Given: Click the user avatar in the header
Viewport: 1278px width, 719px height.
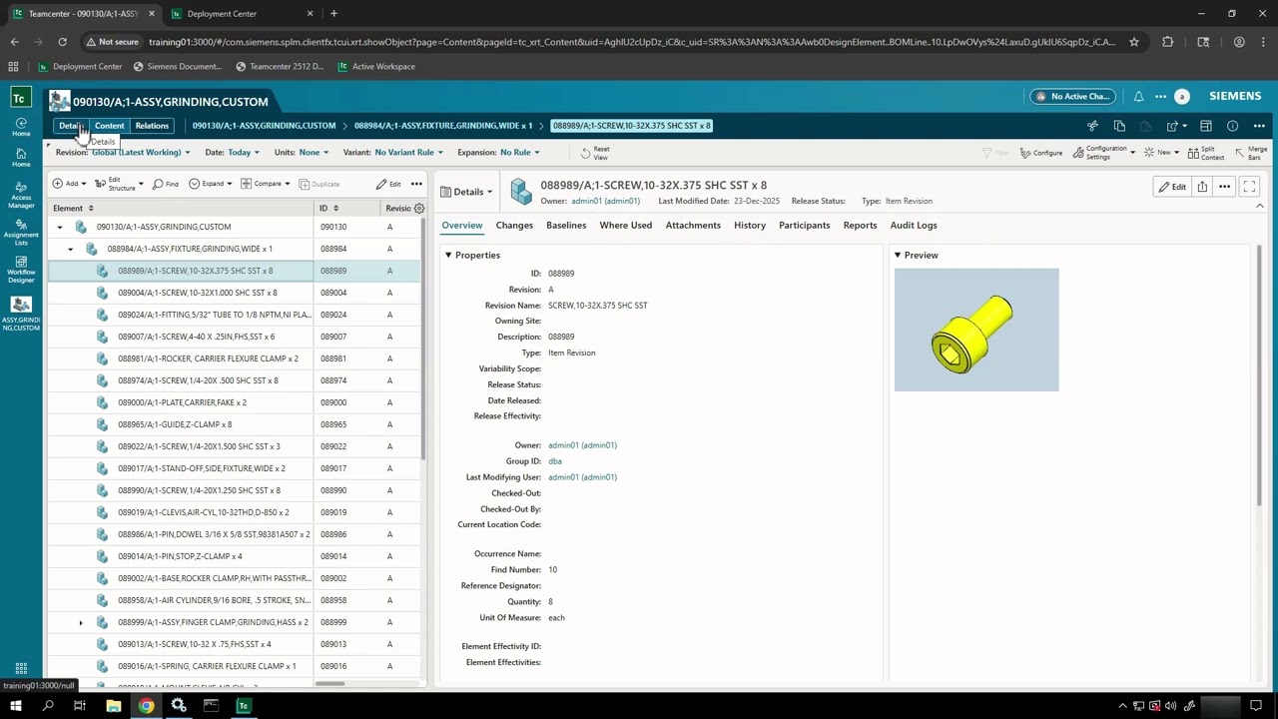Looking at the screenshot, I should click(1182, 97).
